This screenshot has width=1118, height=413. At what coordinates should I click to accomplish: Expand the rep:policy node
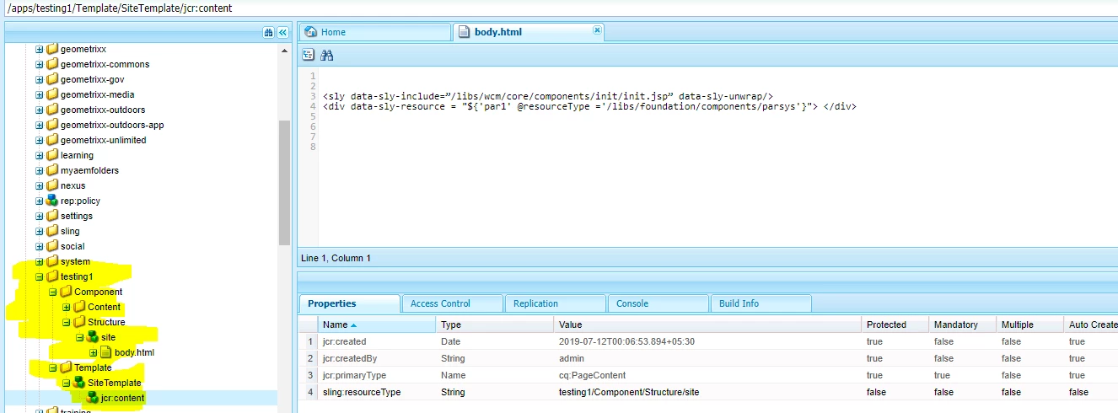coord(39,201)
